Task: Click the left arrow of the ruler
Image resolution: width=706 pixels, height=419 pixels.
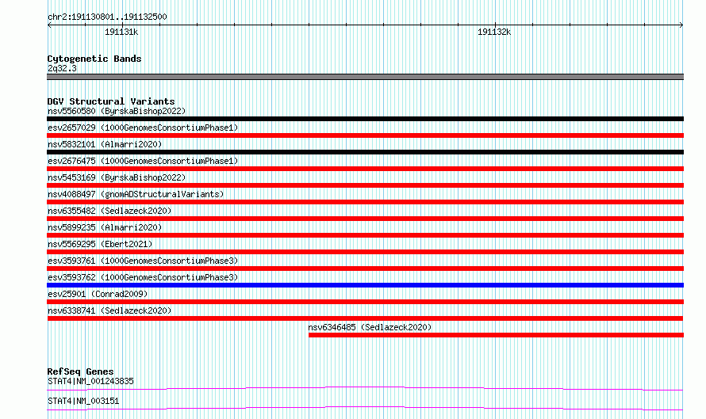Action: tap(49, 25)
